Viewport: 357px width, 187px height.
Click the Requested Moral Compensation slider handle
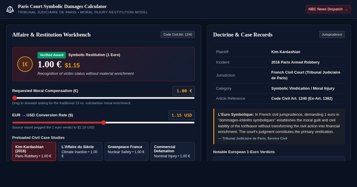pos(15,98)
